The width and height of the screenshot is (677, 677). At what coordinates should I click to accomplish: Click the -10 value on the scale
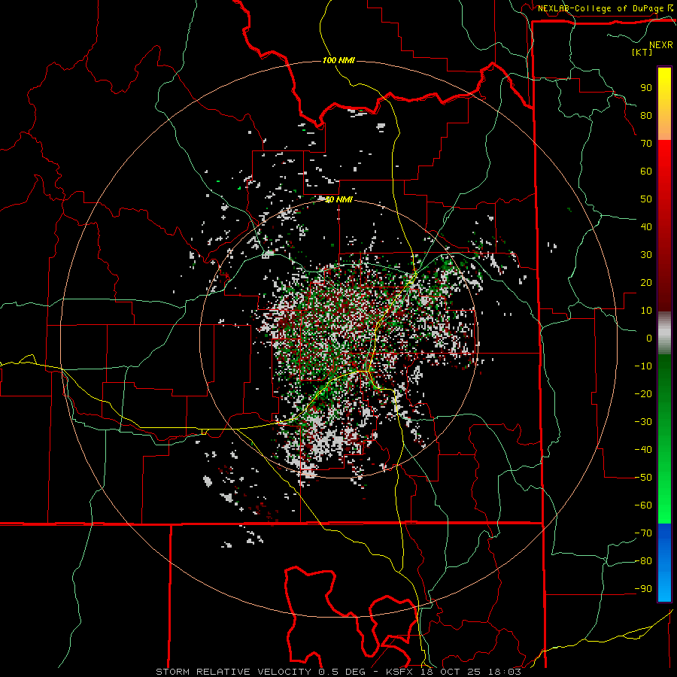643,366
